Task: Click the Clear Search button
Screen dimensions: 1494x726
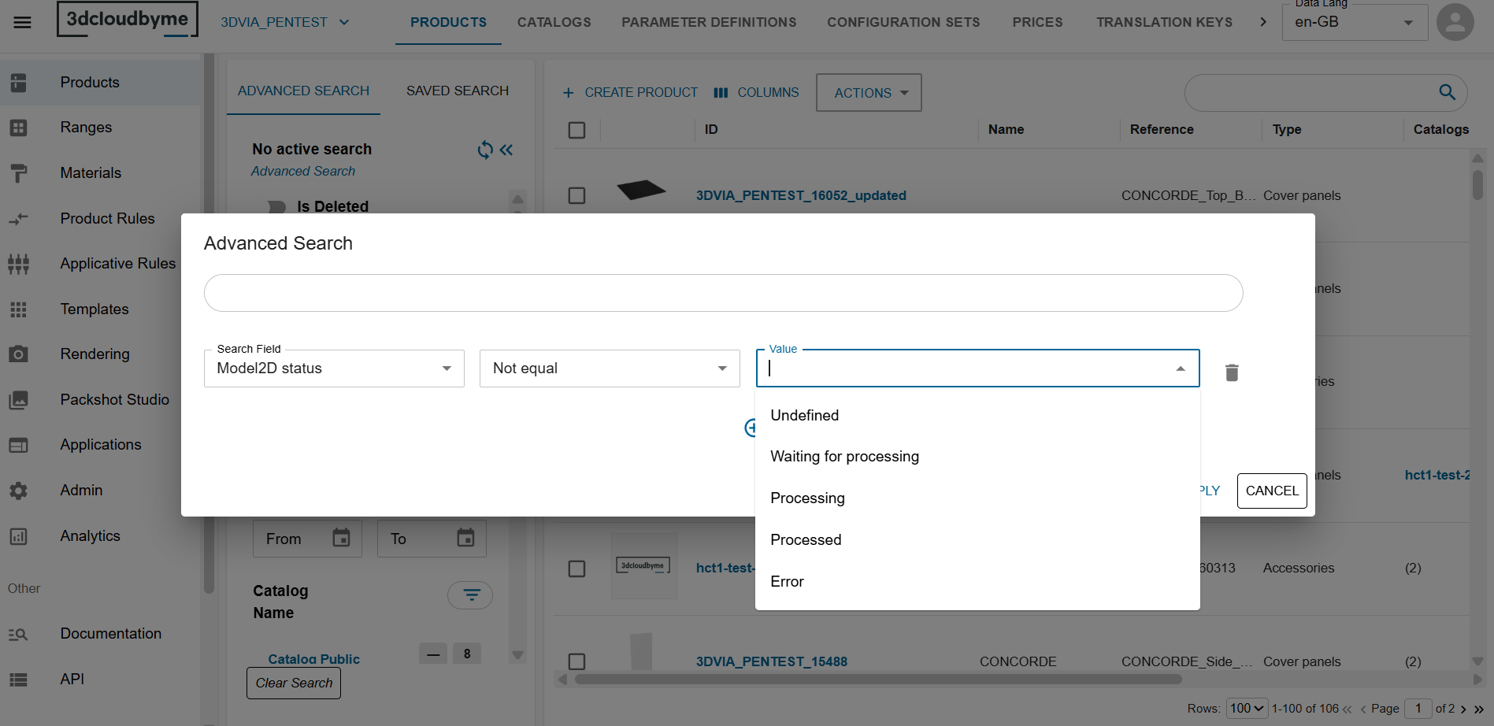Action: click(294, 683)
